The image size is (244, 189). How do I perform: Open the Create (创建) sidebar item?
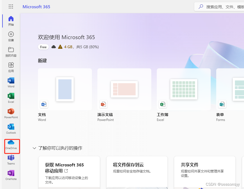pyautogui.click(x=11, y=36)
